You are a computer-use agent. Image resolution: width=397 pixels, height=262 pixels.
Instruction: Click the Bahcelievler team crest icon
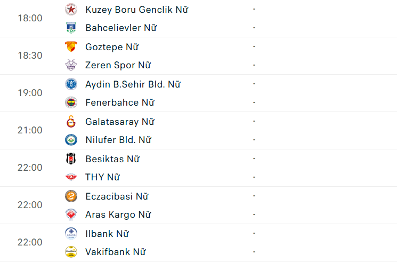pyautogui.click(x=71, y=27)
